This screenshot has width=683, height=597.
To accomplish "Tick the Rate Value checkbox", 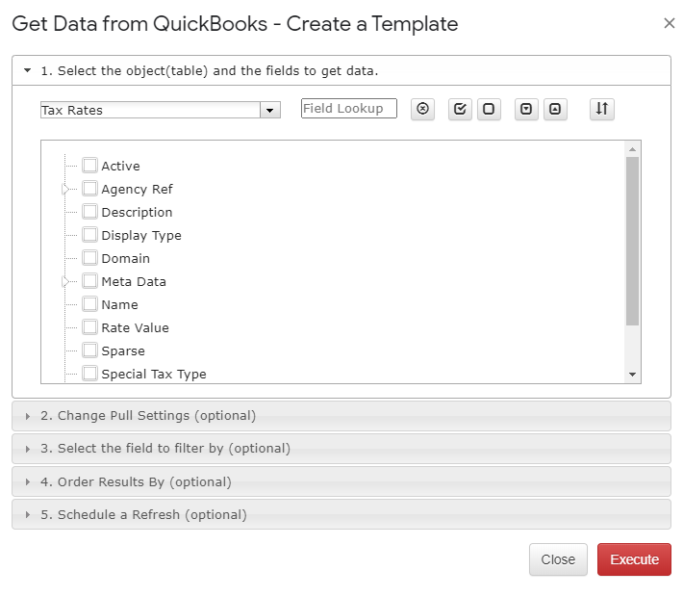I will (89, 327).
